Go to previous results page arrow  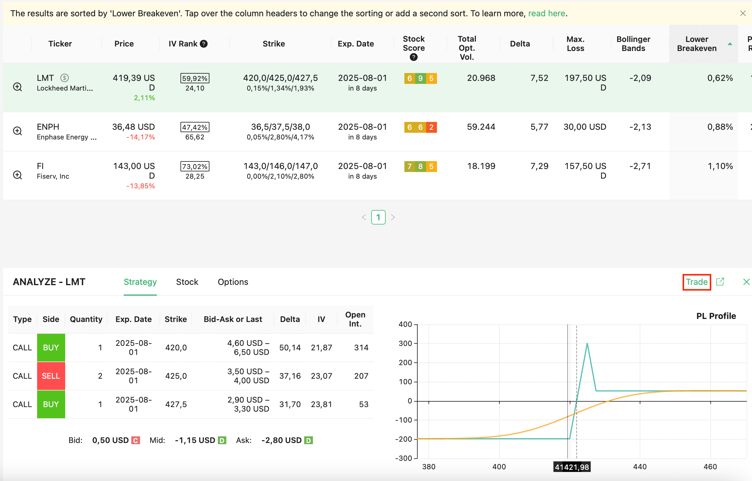pos(364,217)
